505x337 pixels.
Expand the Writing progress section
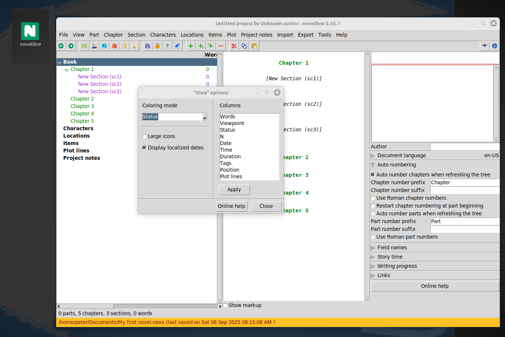373,266
